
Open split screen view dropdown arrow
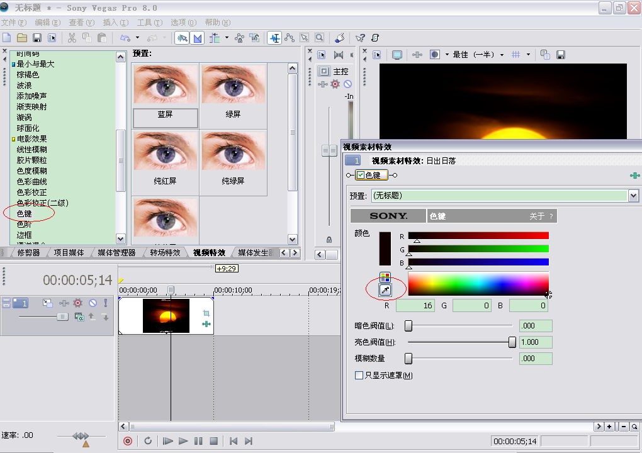coord(447,55)
